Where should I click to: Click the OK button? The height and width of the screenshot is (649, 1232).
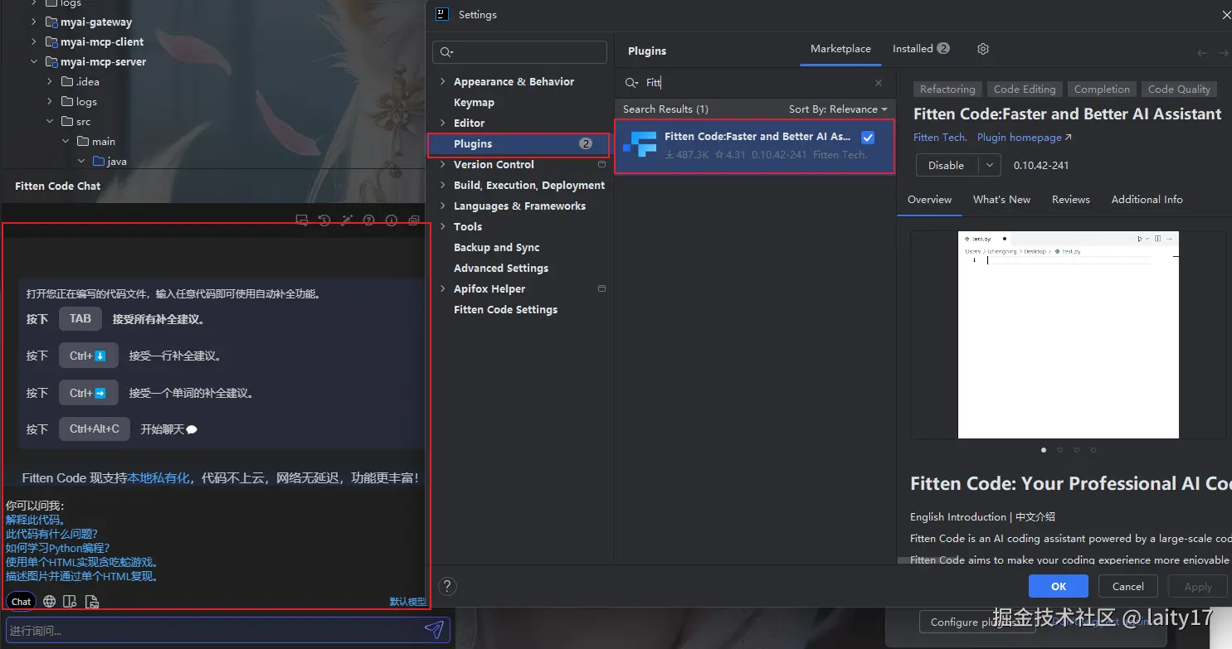[x=1058, y=586]
